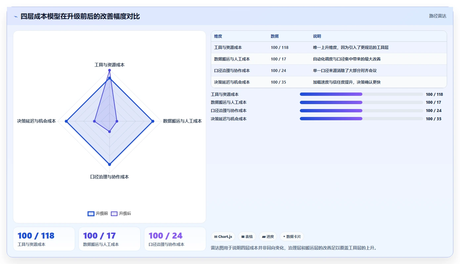
Task: Click the note 唯一上升维度，因为引入了更规范的工具层
Action: click(x=351, y=48)
